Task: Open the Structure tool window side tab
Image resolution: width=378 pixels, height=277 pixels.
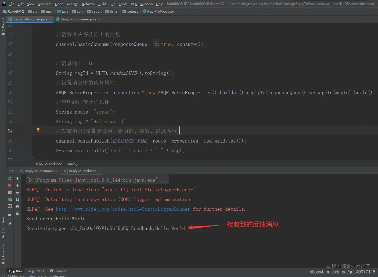Action: pos(3,227)
